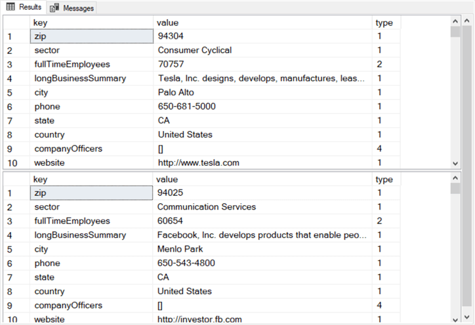
Task: Click down arrow of top grid scrollbar
Action: click(455, 163)
